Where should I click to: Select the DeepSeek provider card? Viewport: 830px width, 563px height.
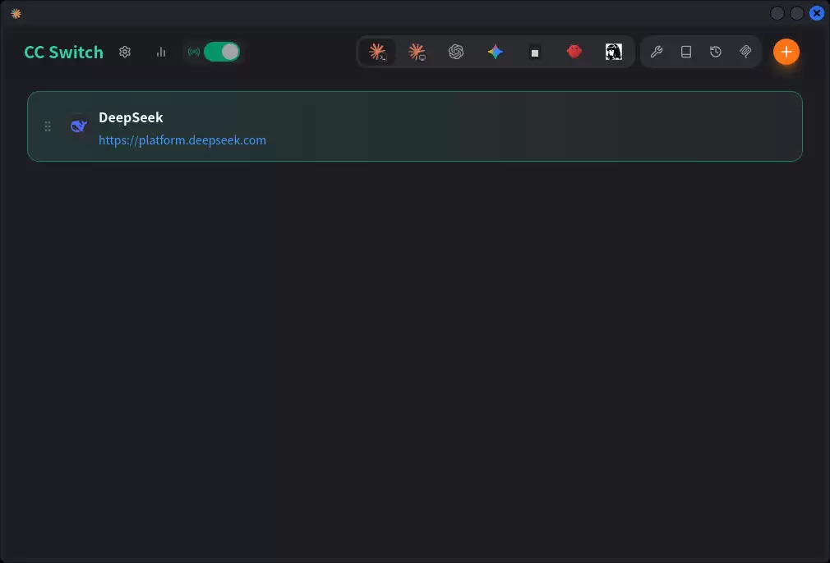415,126
